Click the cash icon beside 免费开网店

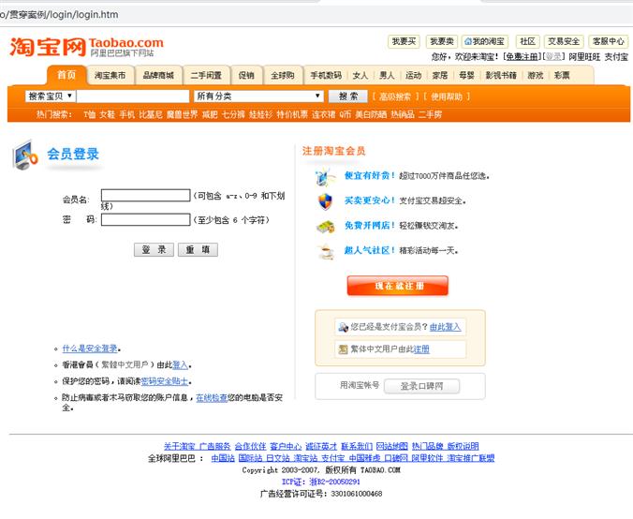tap(325, 227)
